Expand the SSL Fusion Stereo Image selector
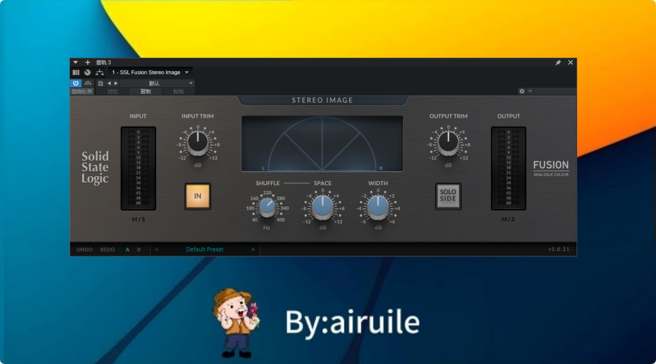 (x=150, y=72)
